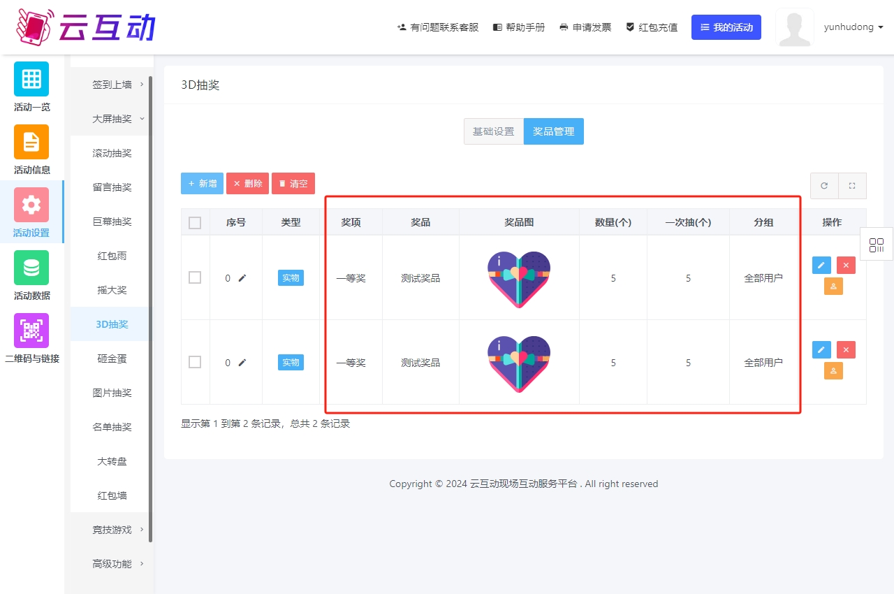Open the 活动一览 grid icon
The width and height of the screenshot is (894, 594).
pyautogui.click(x=31, y=79)
